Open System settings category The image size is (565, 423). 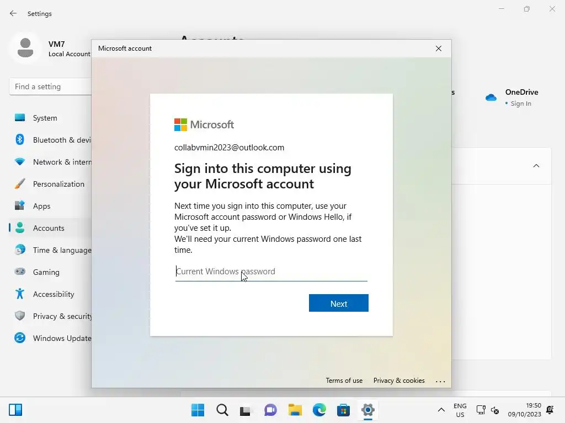point(50,118)
